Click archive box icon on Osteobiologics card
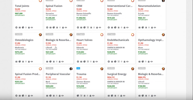 click(x=16, y=62)
